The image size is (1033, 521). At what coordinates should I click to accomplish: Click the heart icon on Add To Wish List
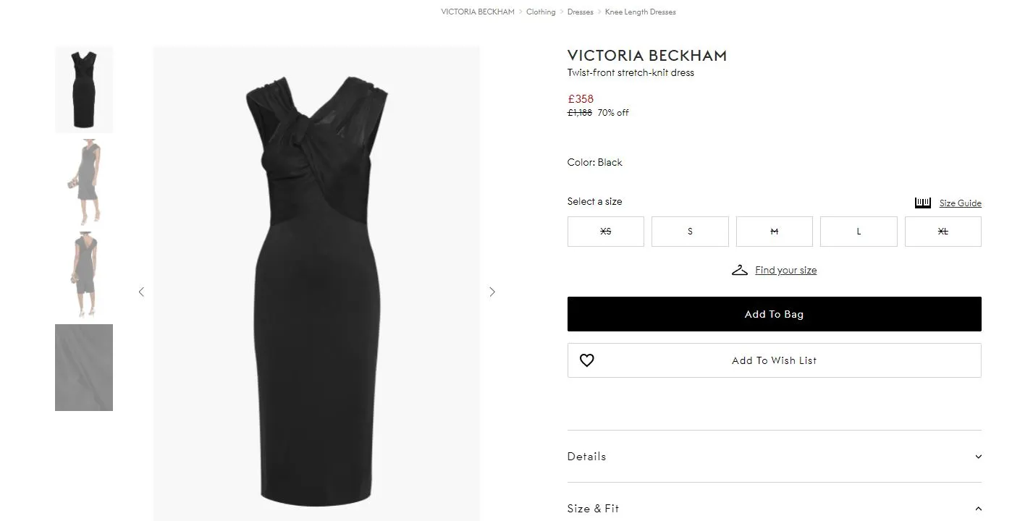point(587,360)
